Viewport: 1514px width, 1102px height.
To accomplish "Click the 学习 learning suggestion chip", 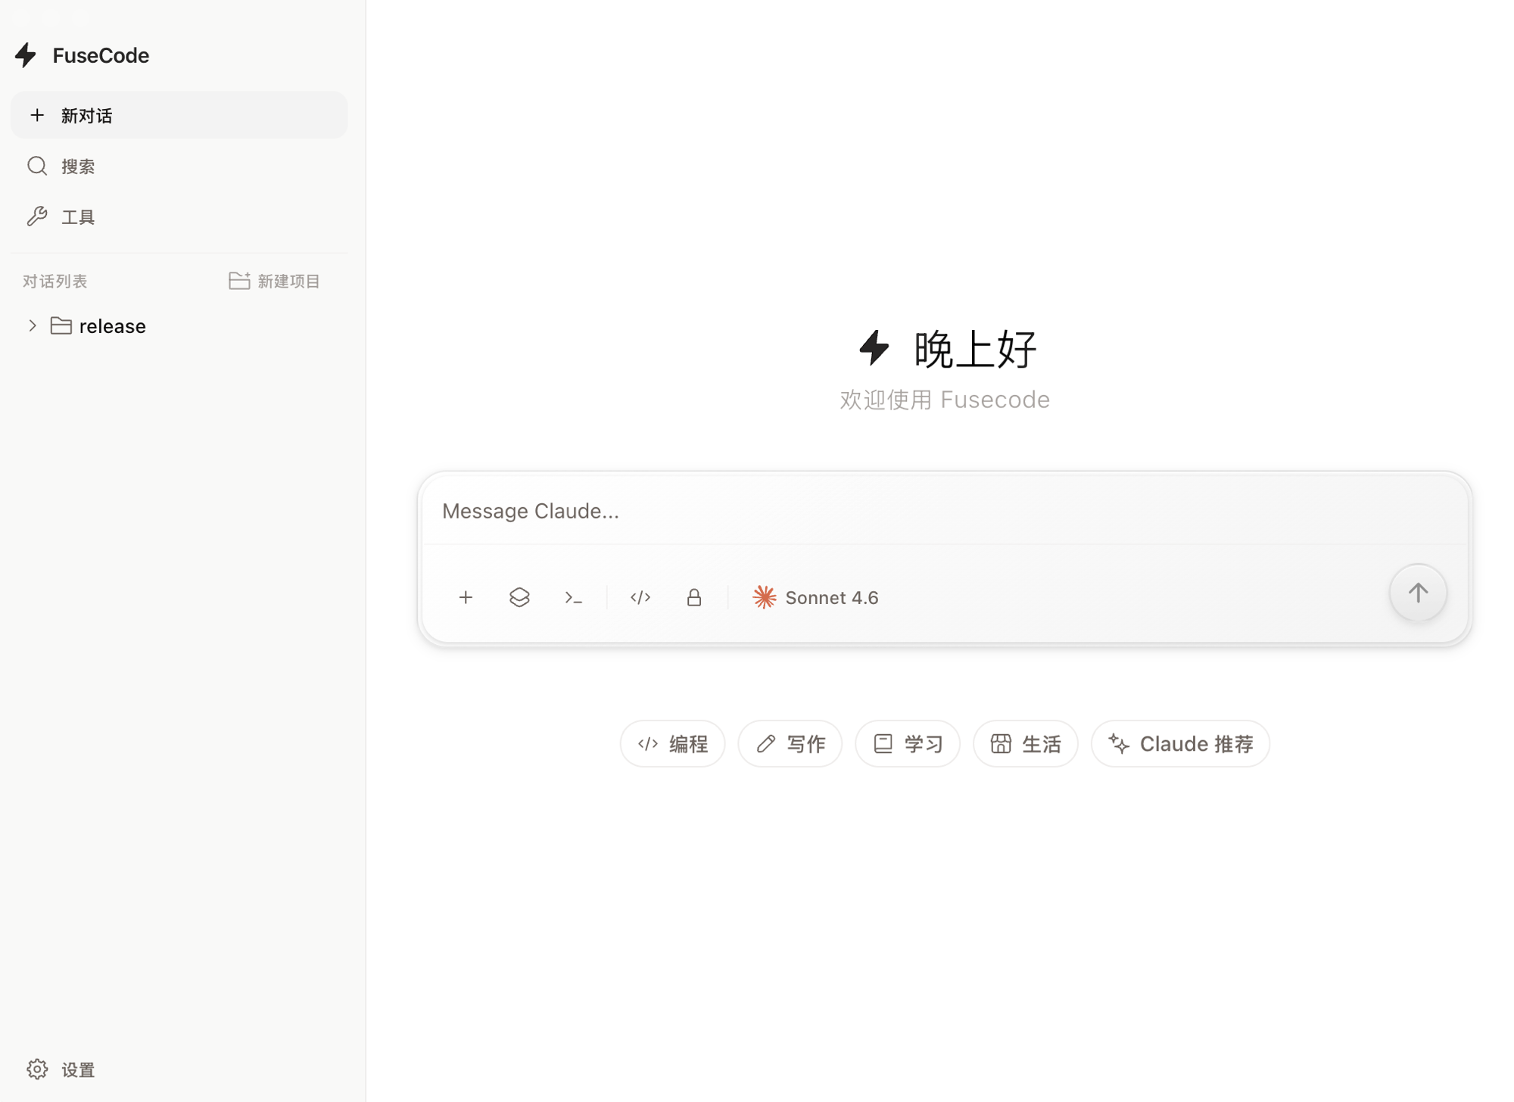I will (907, 743).
